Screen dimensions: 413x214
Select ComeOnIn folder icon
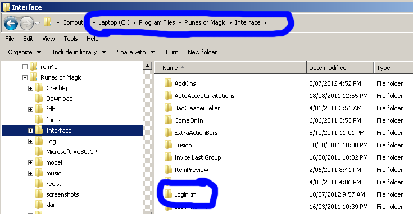(x=168, y=120)
